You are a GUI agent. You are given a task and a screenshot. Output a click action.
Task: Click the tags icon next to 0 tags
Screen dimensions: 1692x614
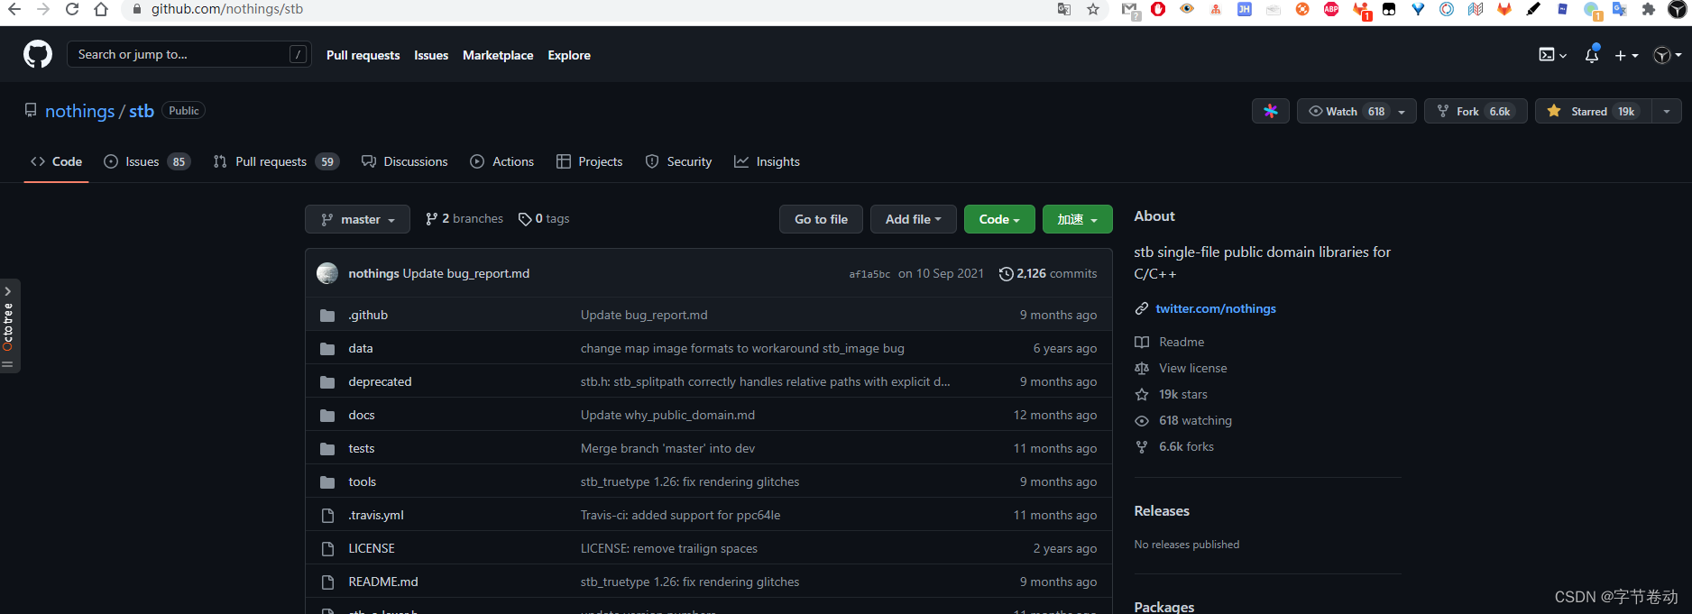(525, 219)
